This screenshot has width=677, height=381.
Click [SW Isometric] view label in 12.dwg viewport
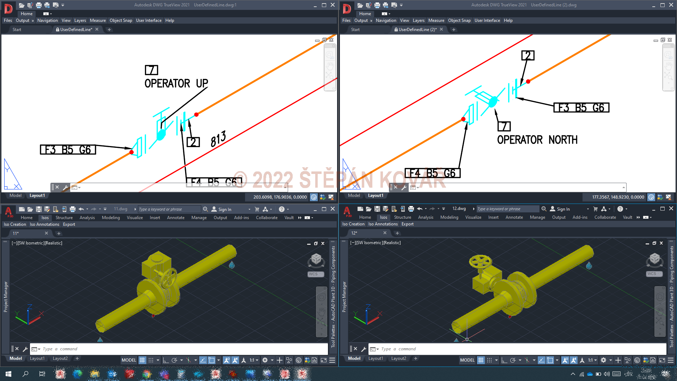pyautogui.click(x=369, y=243)
